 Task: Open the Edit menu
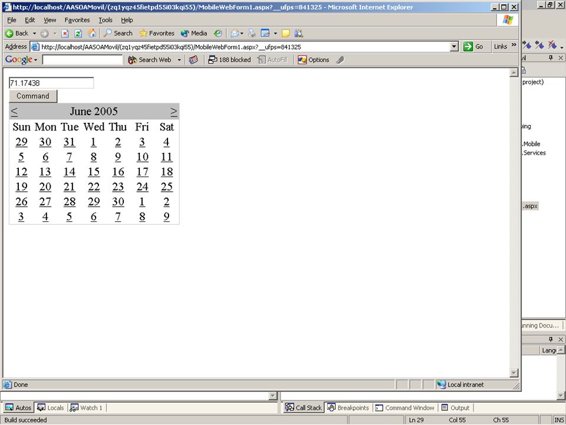[29, 20]
